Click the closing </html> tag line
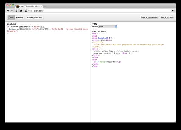The image size is (181, 130). tap(95, 66)
